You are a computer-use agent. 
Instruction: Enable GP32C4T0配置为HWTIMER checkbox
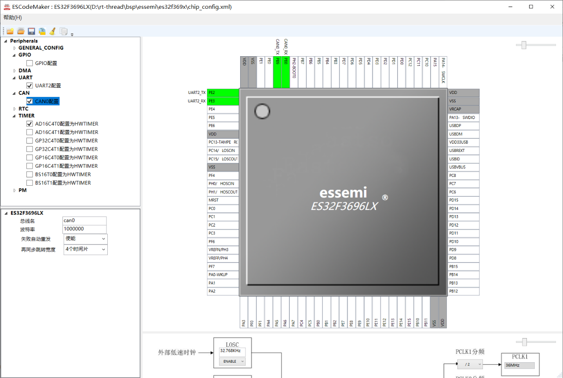29,140
